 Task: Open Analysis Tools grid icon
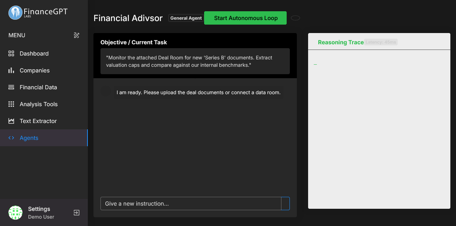[11, 104]
